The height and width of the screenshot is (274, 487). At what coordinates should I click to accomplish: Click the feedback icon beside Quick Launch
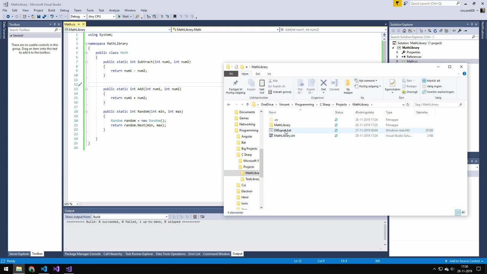point(406,3)
